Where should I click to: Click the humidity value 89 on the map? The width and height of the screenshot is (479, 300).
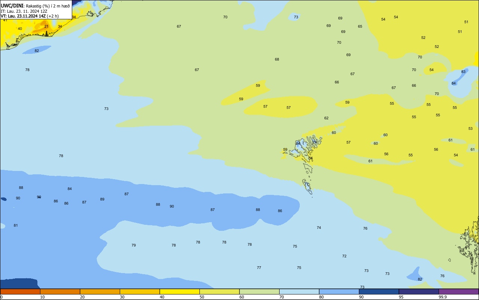click(102, 199)
